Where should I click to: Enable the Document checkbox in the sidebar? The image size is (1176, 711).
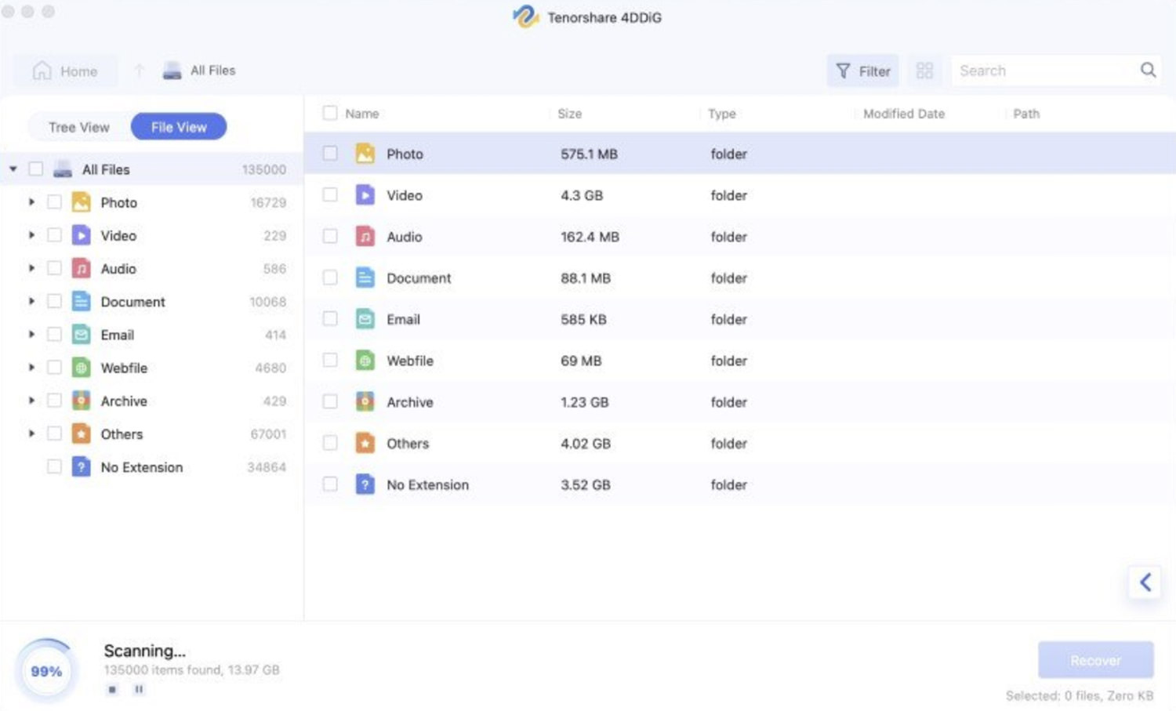click(54, 302)
